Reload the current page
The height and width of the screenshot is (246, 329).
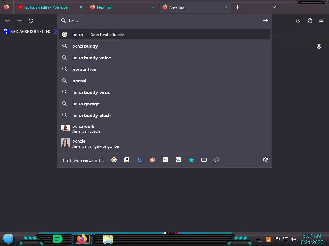tap(31, 21)
